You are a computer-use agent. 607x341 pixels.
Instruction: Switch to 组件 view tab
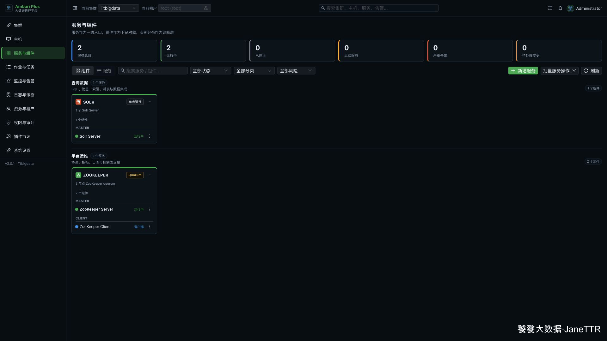(x=83, y=71)
